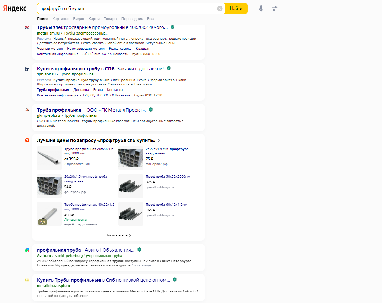This screenshot has width=382, height=303.
Task: Open профильная труба - Авито Объявления result
Action: (x=86, y=250)
